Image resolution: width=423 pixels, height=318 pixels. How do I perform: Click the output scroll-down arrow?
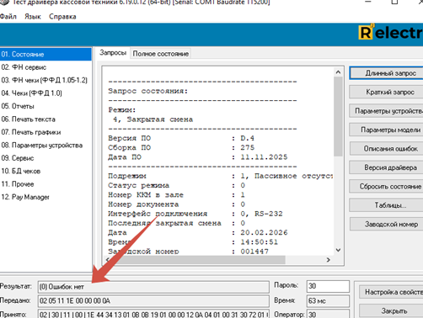click(x=338, y=250)
